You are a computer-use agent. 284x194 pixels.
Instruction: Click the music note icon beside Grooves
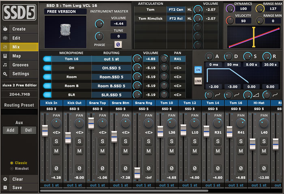click(5, 65)
